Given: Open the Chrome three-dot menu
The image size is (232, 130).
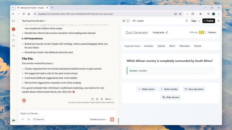Looking at the screenshot, I should tap(219, 14).
